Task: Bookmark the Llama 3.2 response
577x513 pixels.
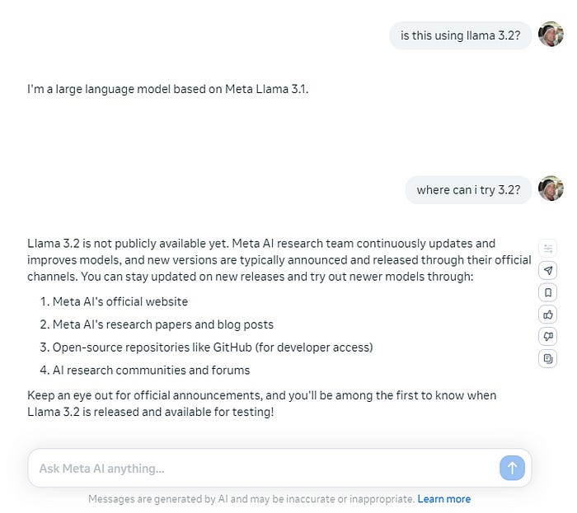Action: 547,292
